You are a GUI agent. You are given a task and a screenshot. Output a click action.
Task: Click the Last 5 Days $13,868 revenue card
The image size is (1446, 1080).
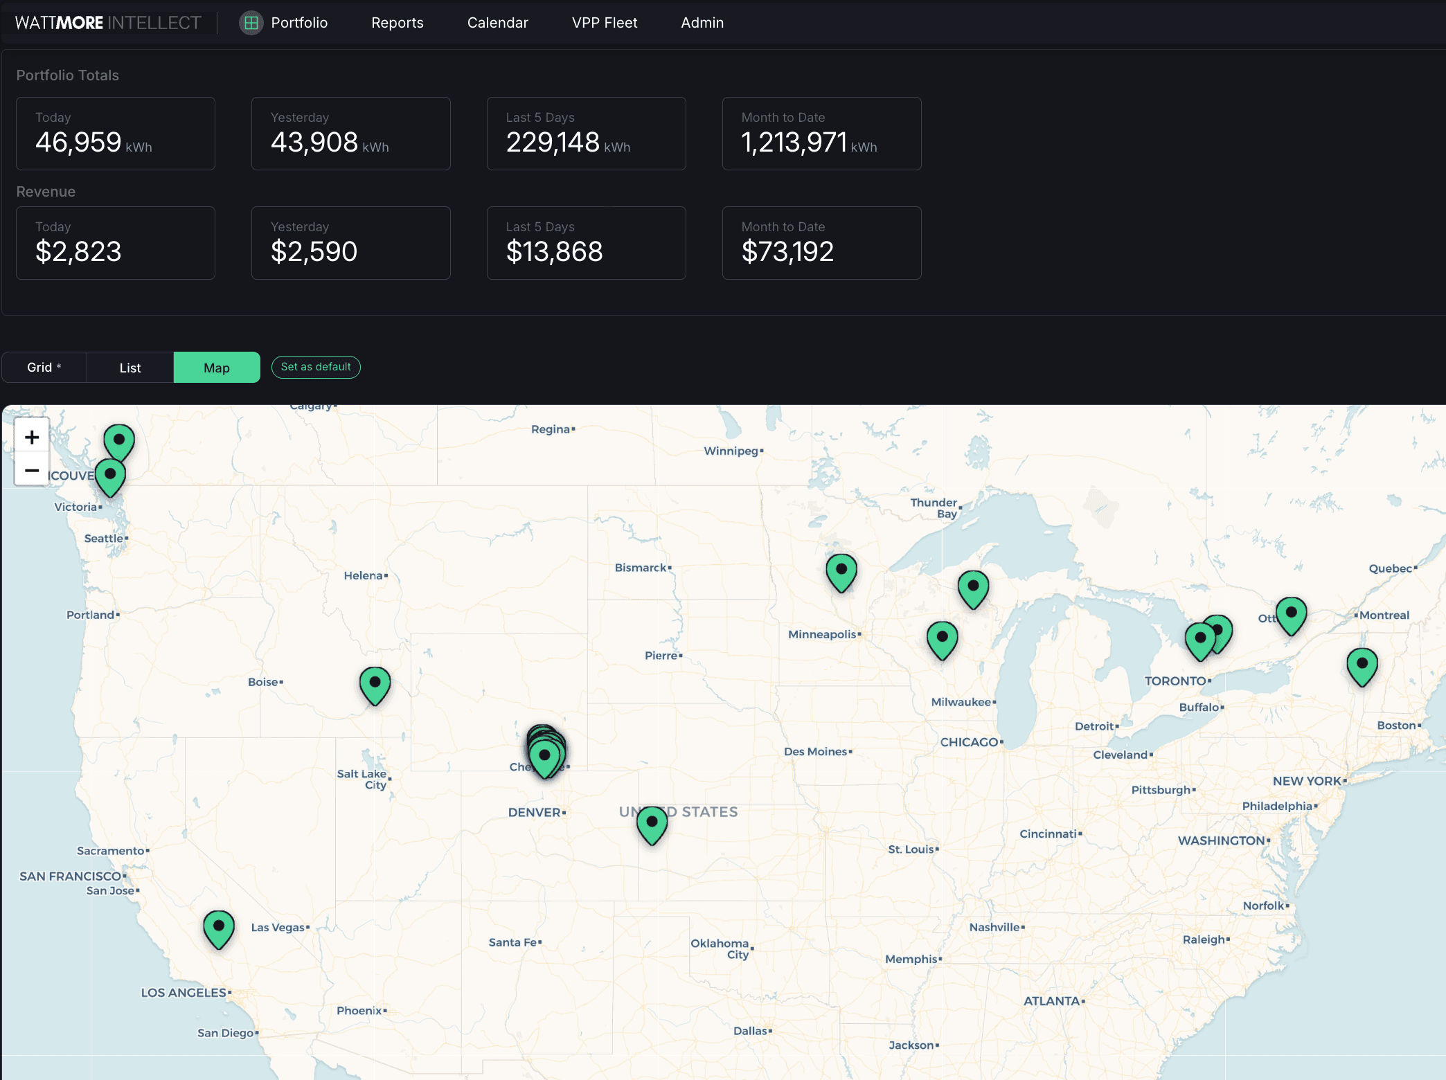(x=587, y=243)
